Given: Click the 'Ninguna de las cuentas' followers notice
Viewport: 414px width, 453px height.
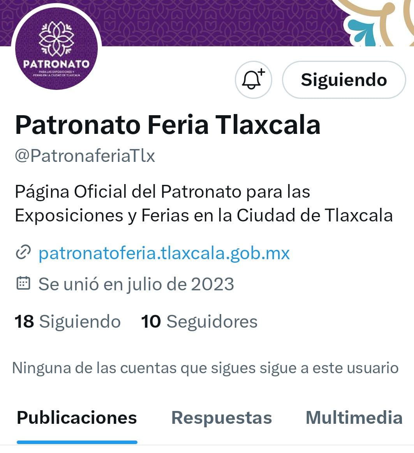Looking at the screenshot, I should (205, 368).
